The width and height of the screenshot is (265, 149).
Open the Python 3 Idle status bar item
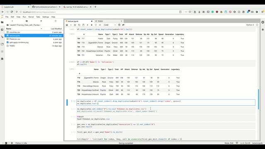pyautogui.click(x=21, y=143)
